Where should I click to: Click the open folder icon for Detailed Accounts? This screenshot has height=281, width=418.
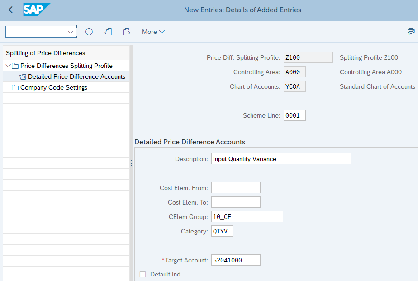[x=23, y=77]
